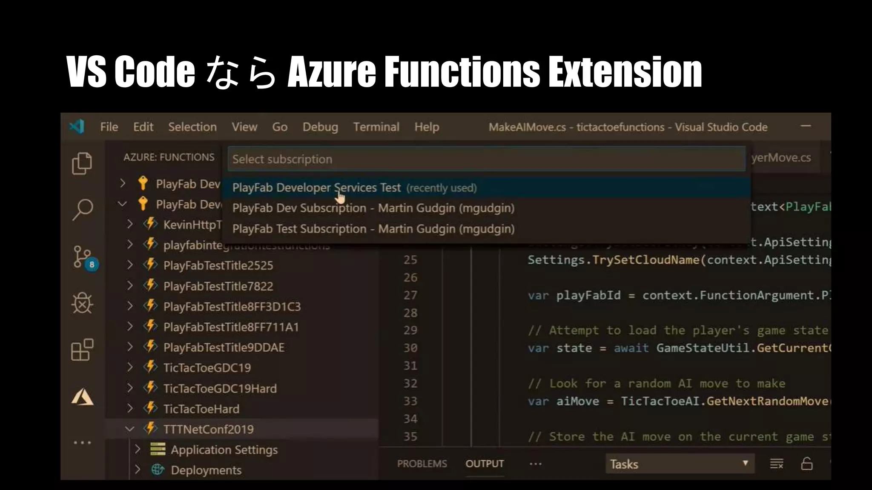The height and width of the screenshot is (490, 872).
Task: Click the 'var playFabId' code line
Action: [679, 295]
